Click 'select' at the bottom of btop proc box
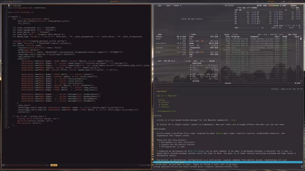 coord(228,83)
